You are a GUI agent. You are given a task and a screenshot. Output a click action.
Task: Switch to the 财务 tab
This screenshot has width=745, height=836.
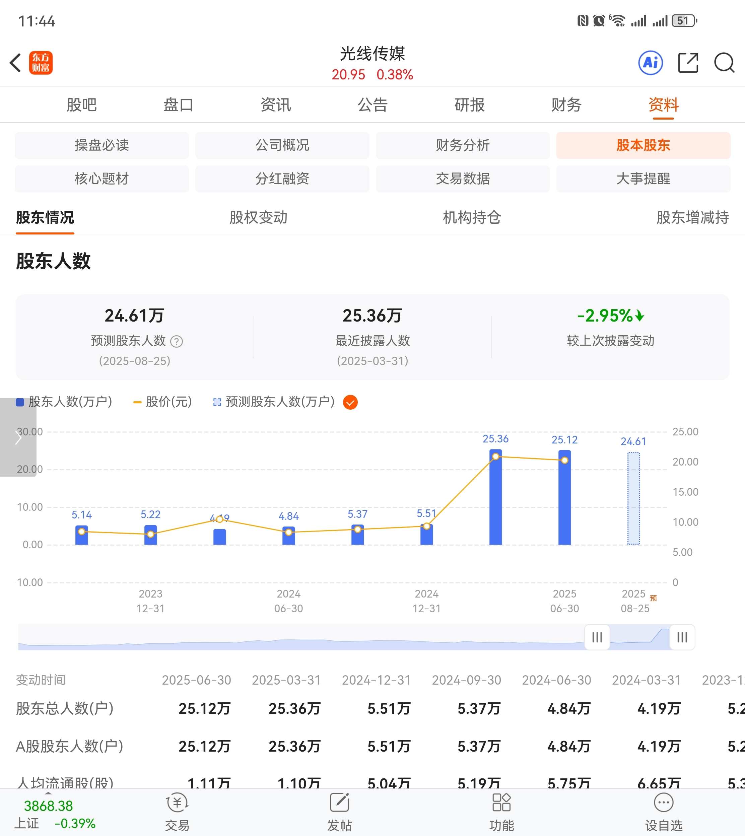point(566,105)
